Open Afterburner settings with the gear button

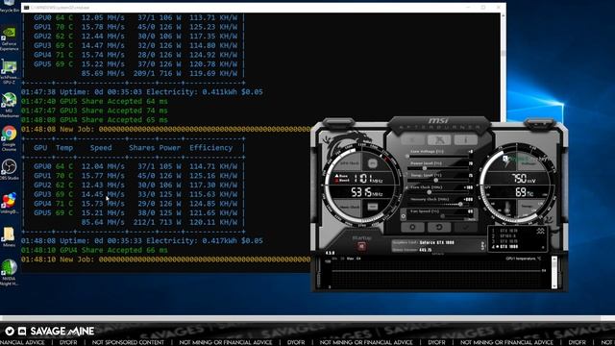pos(412,227)
